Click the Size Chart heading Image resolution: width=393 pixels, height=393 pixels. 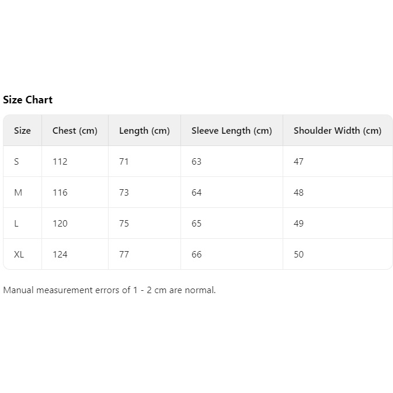click(x=27, y=100)
